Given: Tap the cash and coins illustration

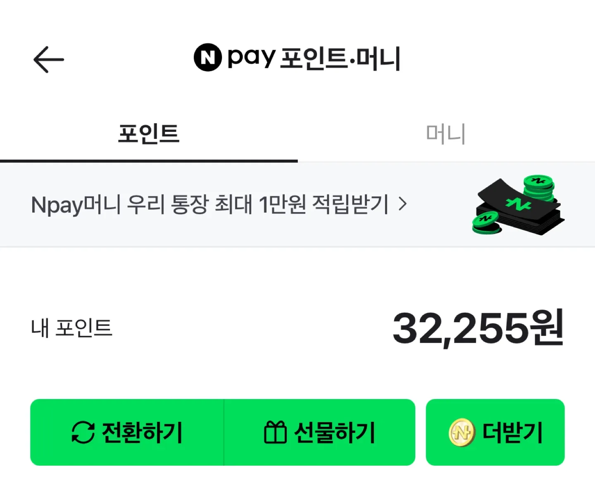Looking at the screenshot, I should pos(518,205).
